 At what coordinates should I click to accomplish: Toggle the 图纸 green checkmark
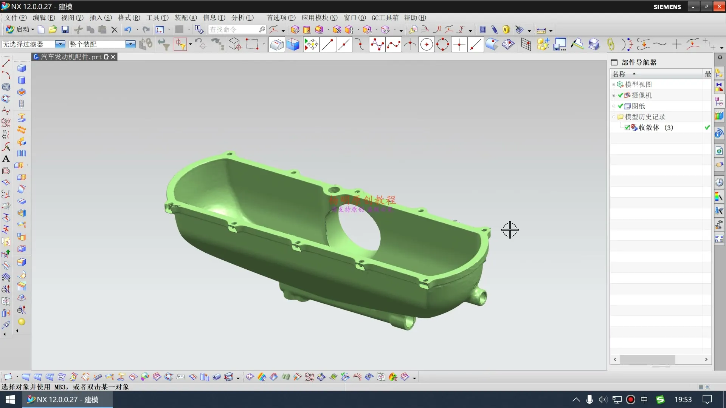click(621, 106)
